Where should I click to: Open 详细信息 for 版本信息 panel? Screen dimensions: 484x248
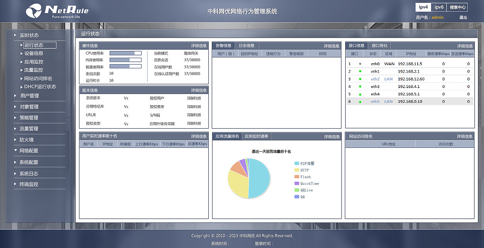click(199, 91)
